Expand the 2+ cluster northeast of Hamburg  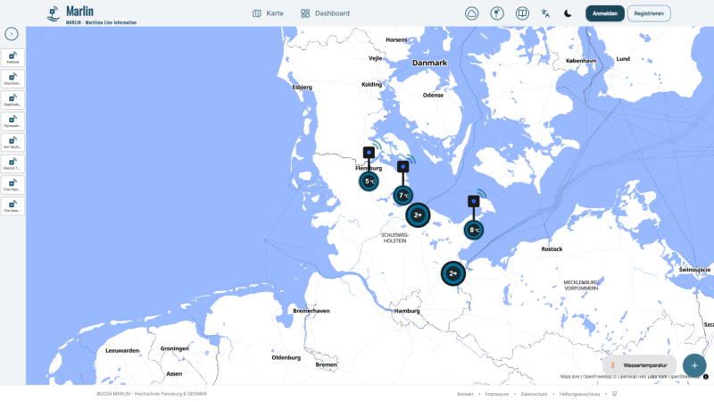[x=453, y=273]
